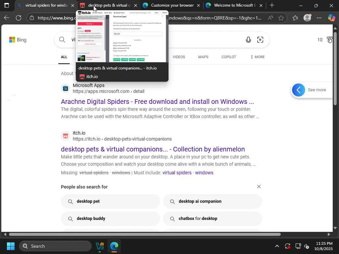Go back to the previous page
The image size is (339, 254).
7,18
